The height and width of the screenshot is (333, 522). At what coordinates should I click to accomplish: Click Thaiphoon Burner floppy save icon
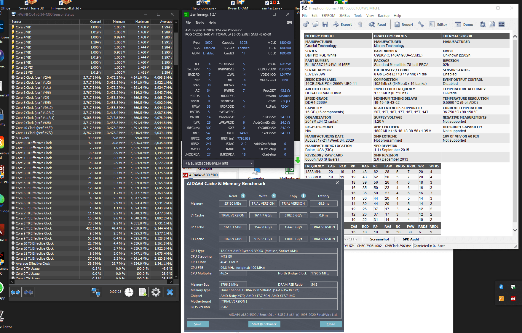pyautogui.click(x=325, y=24)
